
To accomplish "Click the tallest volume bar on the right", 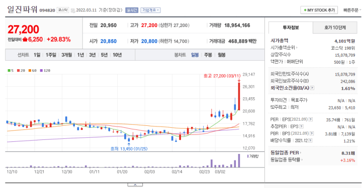I will [239, 160].
